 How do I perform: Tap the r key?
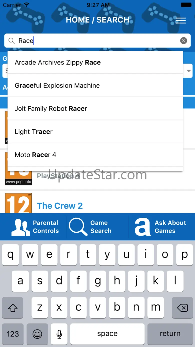(68, 255)
